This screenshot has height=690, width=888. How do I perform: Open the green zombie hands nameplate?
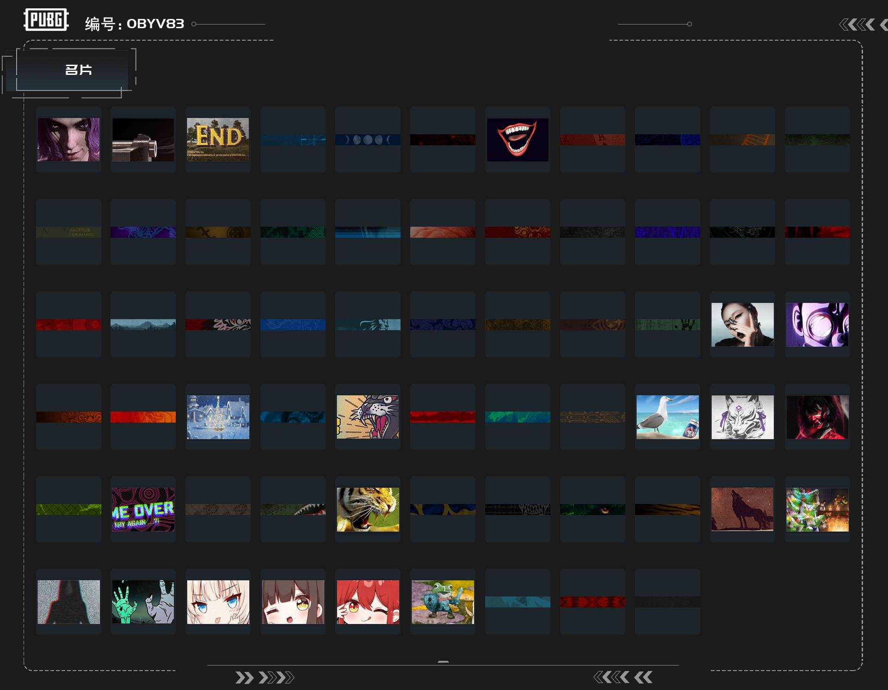click(143, 602)
